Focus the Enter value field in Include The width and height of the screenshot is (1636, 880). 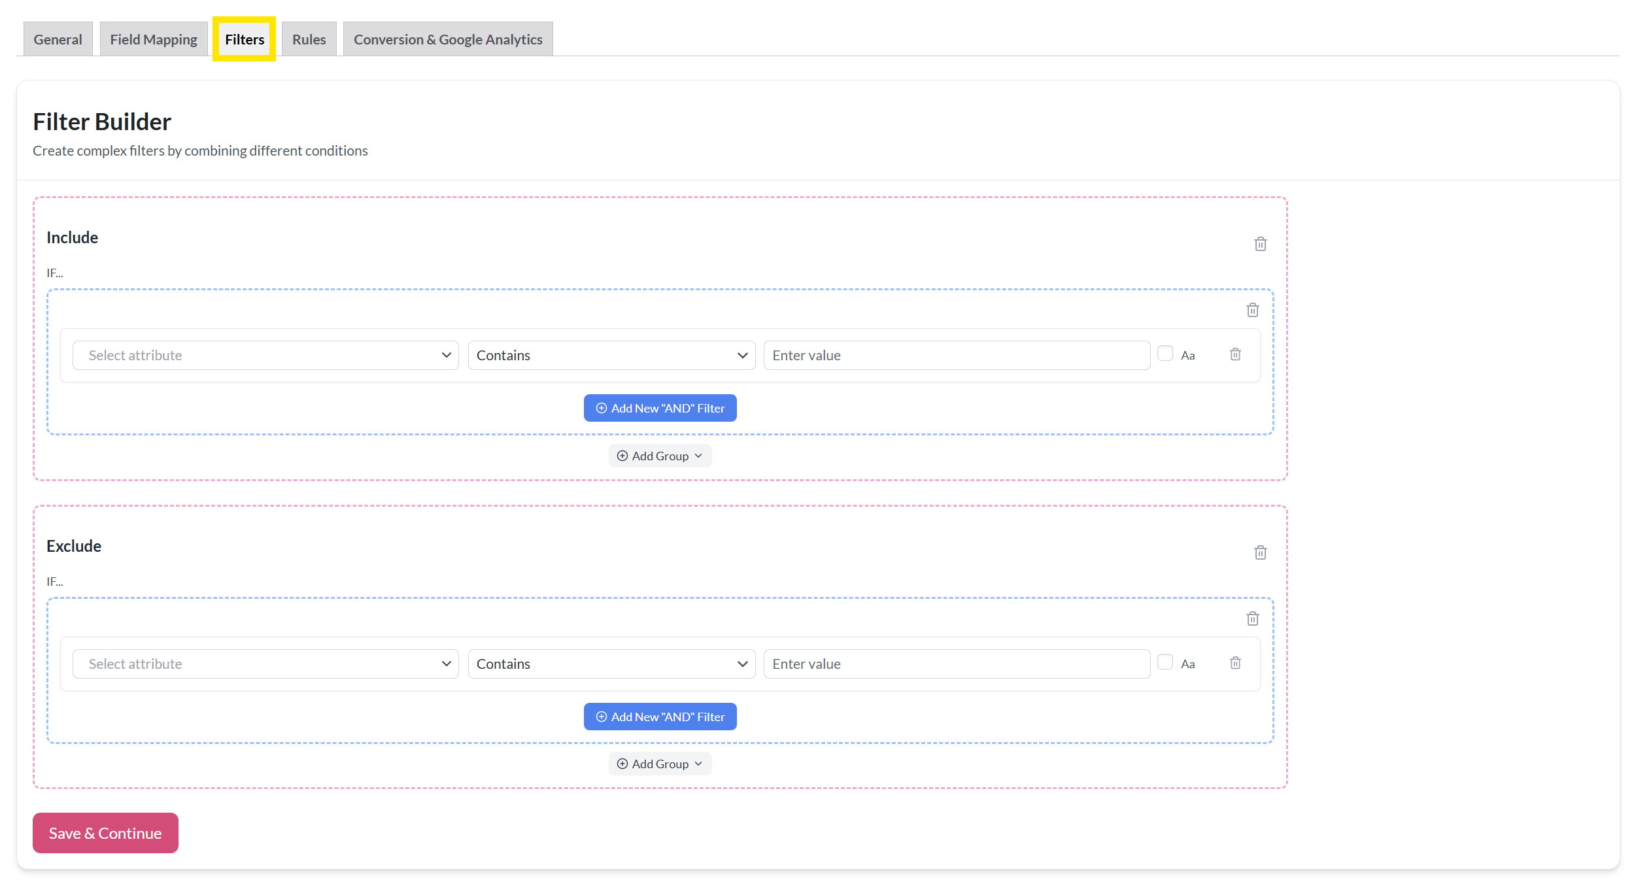[x=956, y=355]
